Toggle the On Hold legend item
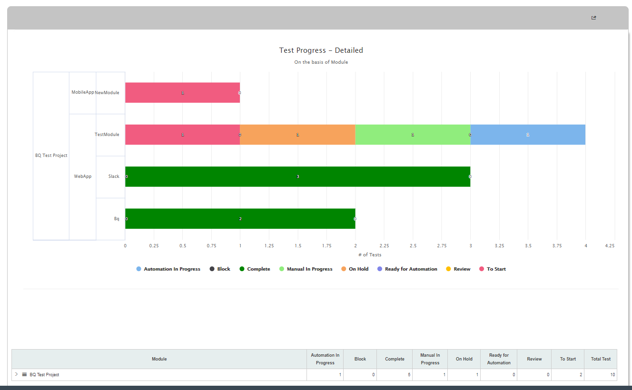 pos(355,269)
